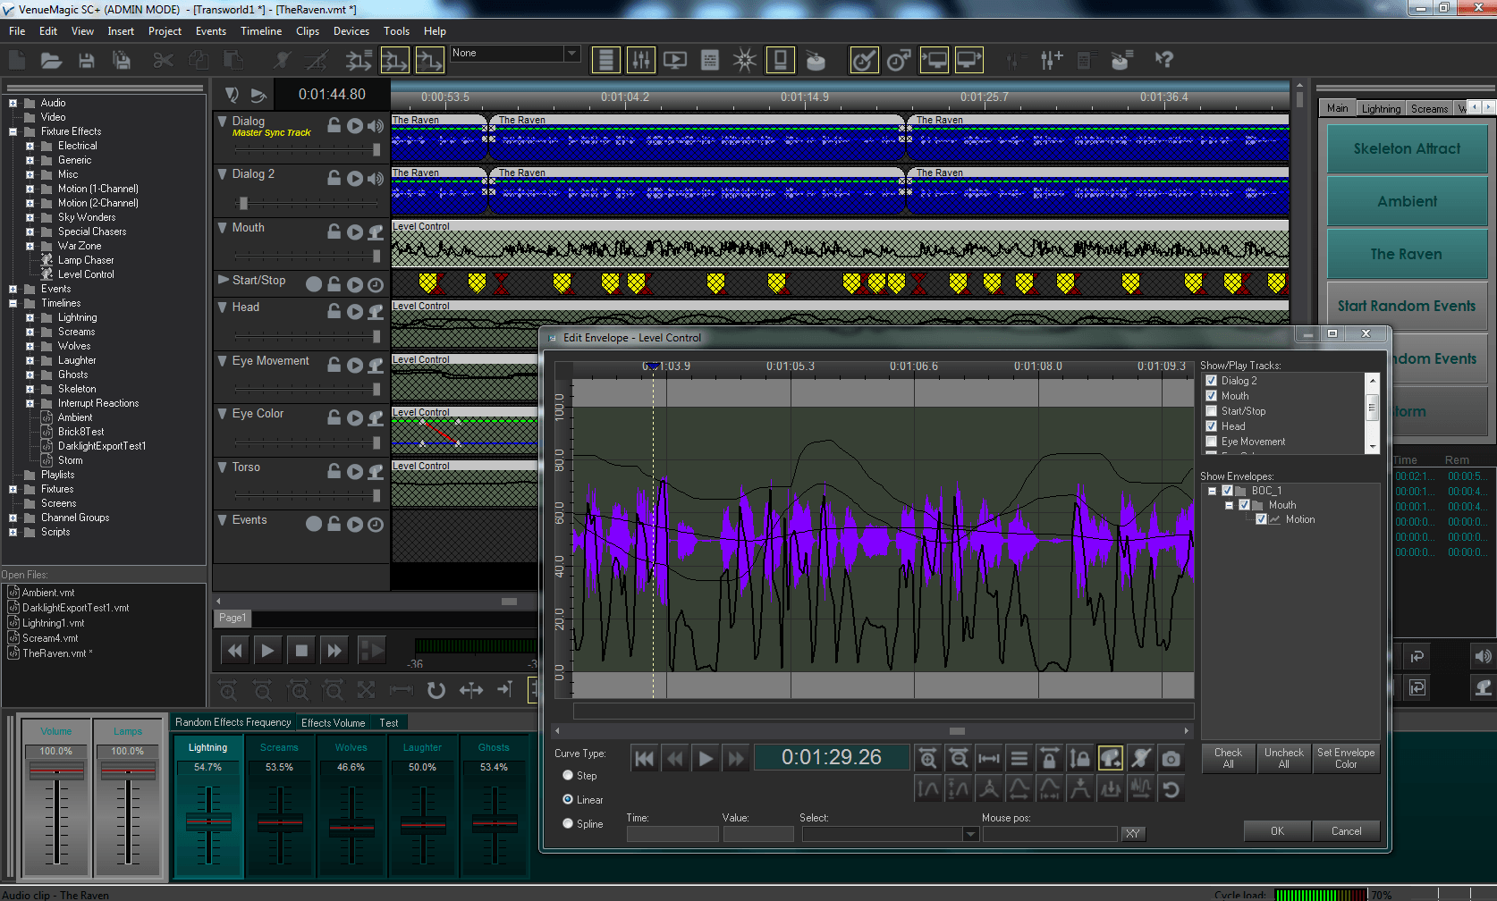
Task: Click main timeline stop button
Action: (301, 651)
